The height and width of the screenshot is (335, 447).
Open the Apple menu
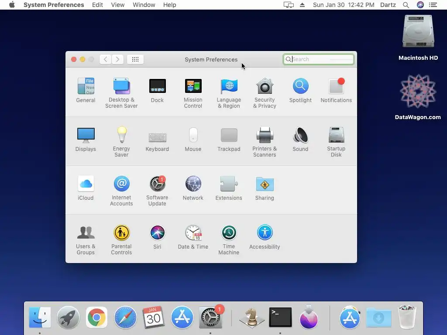click(12, 5)
